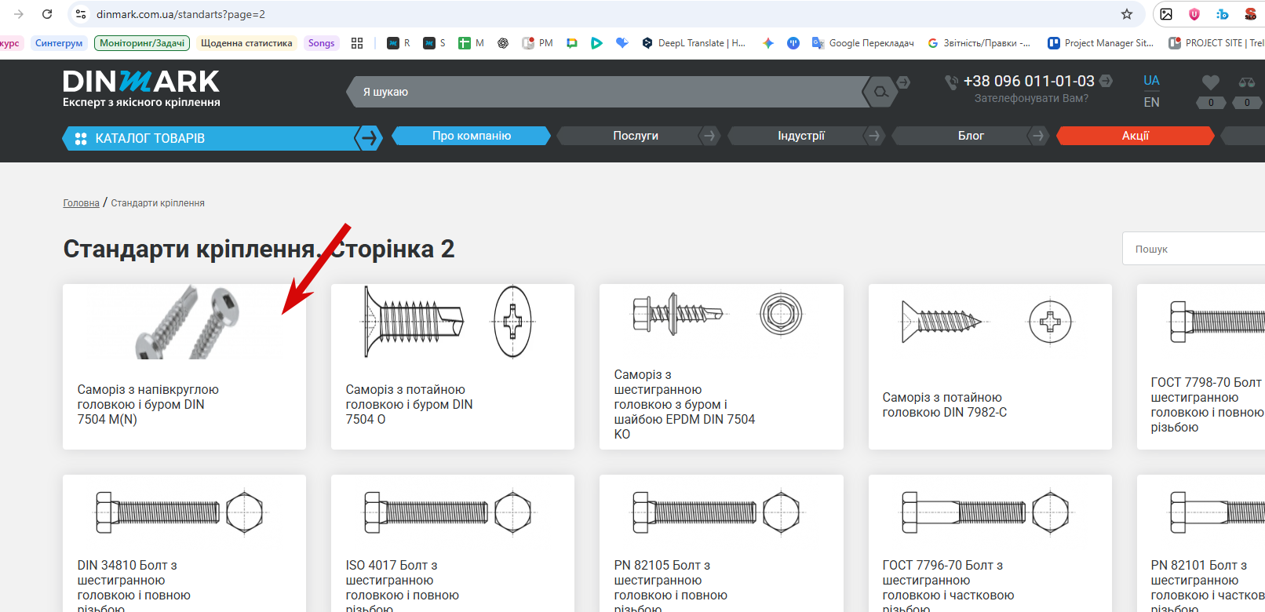Open the bookmarks apps grid icon
The height and width of the screenshot is (612, 1265).
tap(357, 43)
